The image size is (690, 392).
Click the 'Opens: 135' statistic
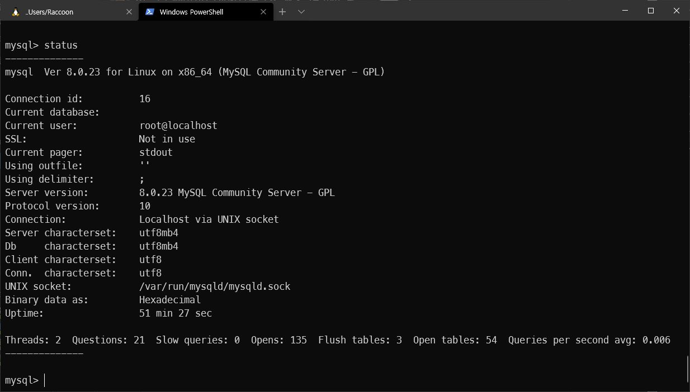tap(279, 340)
